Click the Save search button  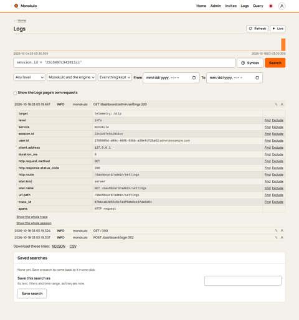pyautogui.click(x=32, y=294)
